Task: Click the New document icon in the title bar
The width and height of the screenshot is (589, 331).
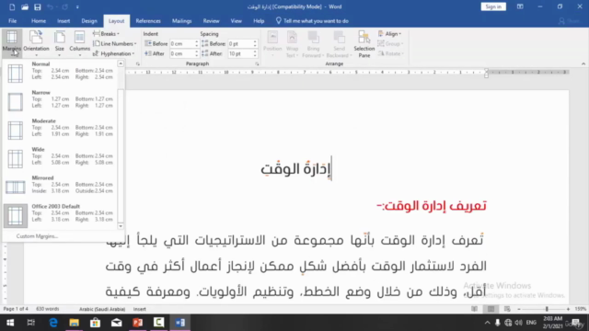Action: click(12, 6)
